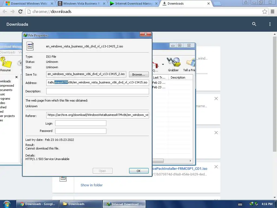Click the Address field
The image size is (277, 208).
(97, 83)
